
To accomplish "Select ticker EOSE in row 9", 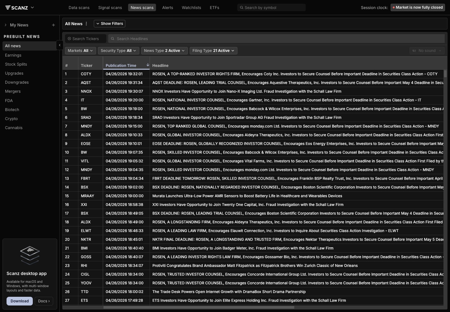I will [86, 144].
